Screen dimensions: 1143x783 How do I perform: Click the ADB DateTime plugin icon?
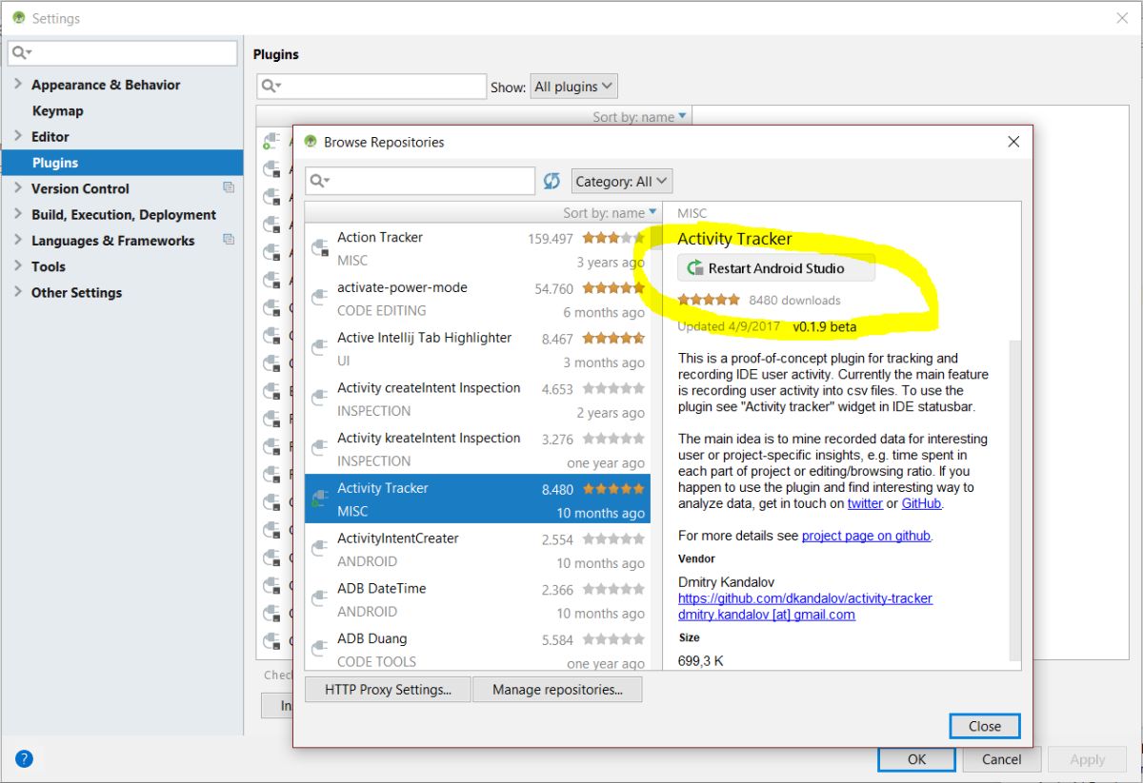[321, 600]
